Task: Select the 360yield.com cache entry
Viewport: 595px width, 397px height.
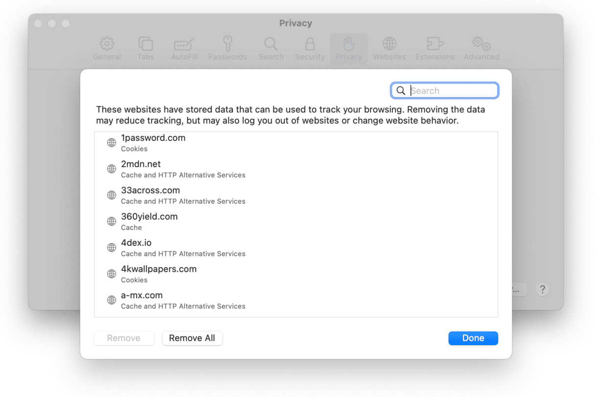Action: tap(149, 221)
